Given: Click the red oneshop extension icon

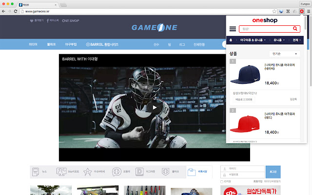Looking at the screenshot, I should point(302,11).
